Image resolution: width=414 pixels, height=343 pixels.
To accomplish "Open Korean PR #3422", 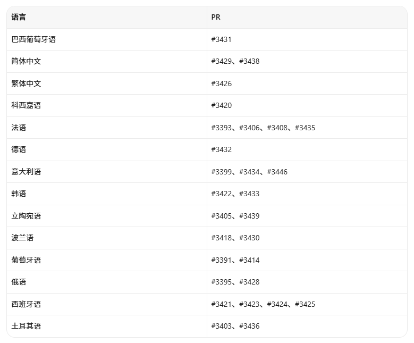I will click(221, 194).
